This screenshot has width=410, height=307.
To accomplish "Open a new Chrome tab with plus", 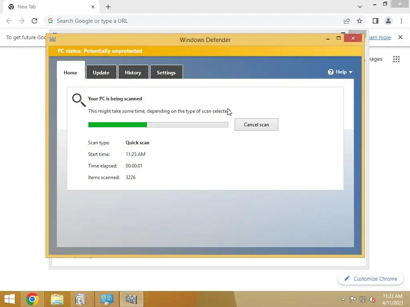I will (108, 7).
